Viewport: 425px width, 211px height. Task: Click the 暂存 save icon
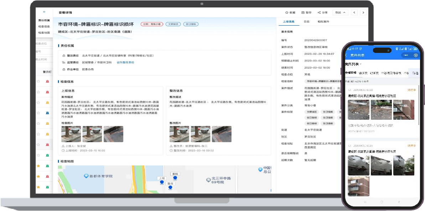point(303,12)
